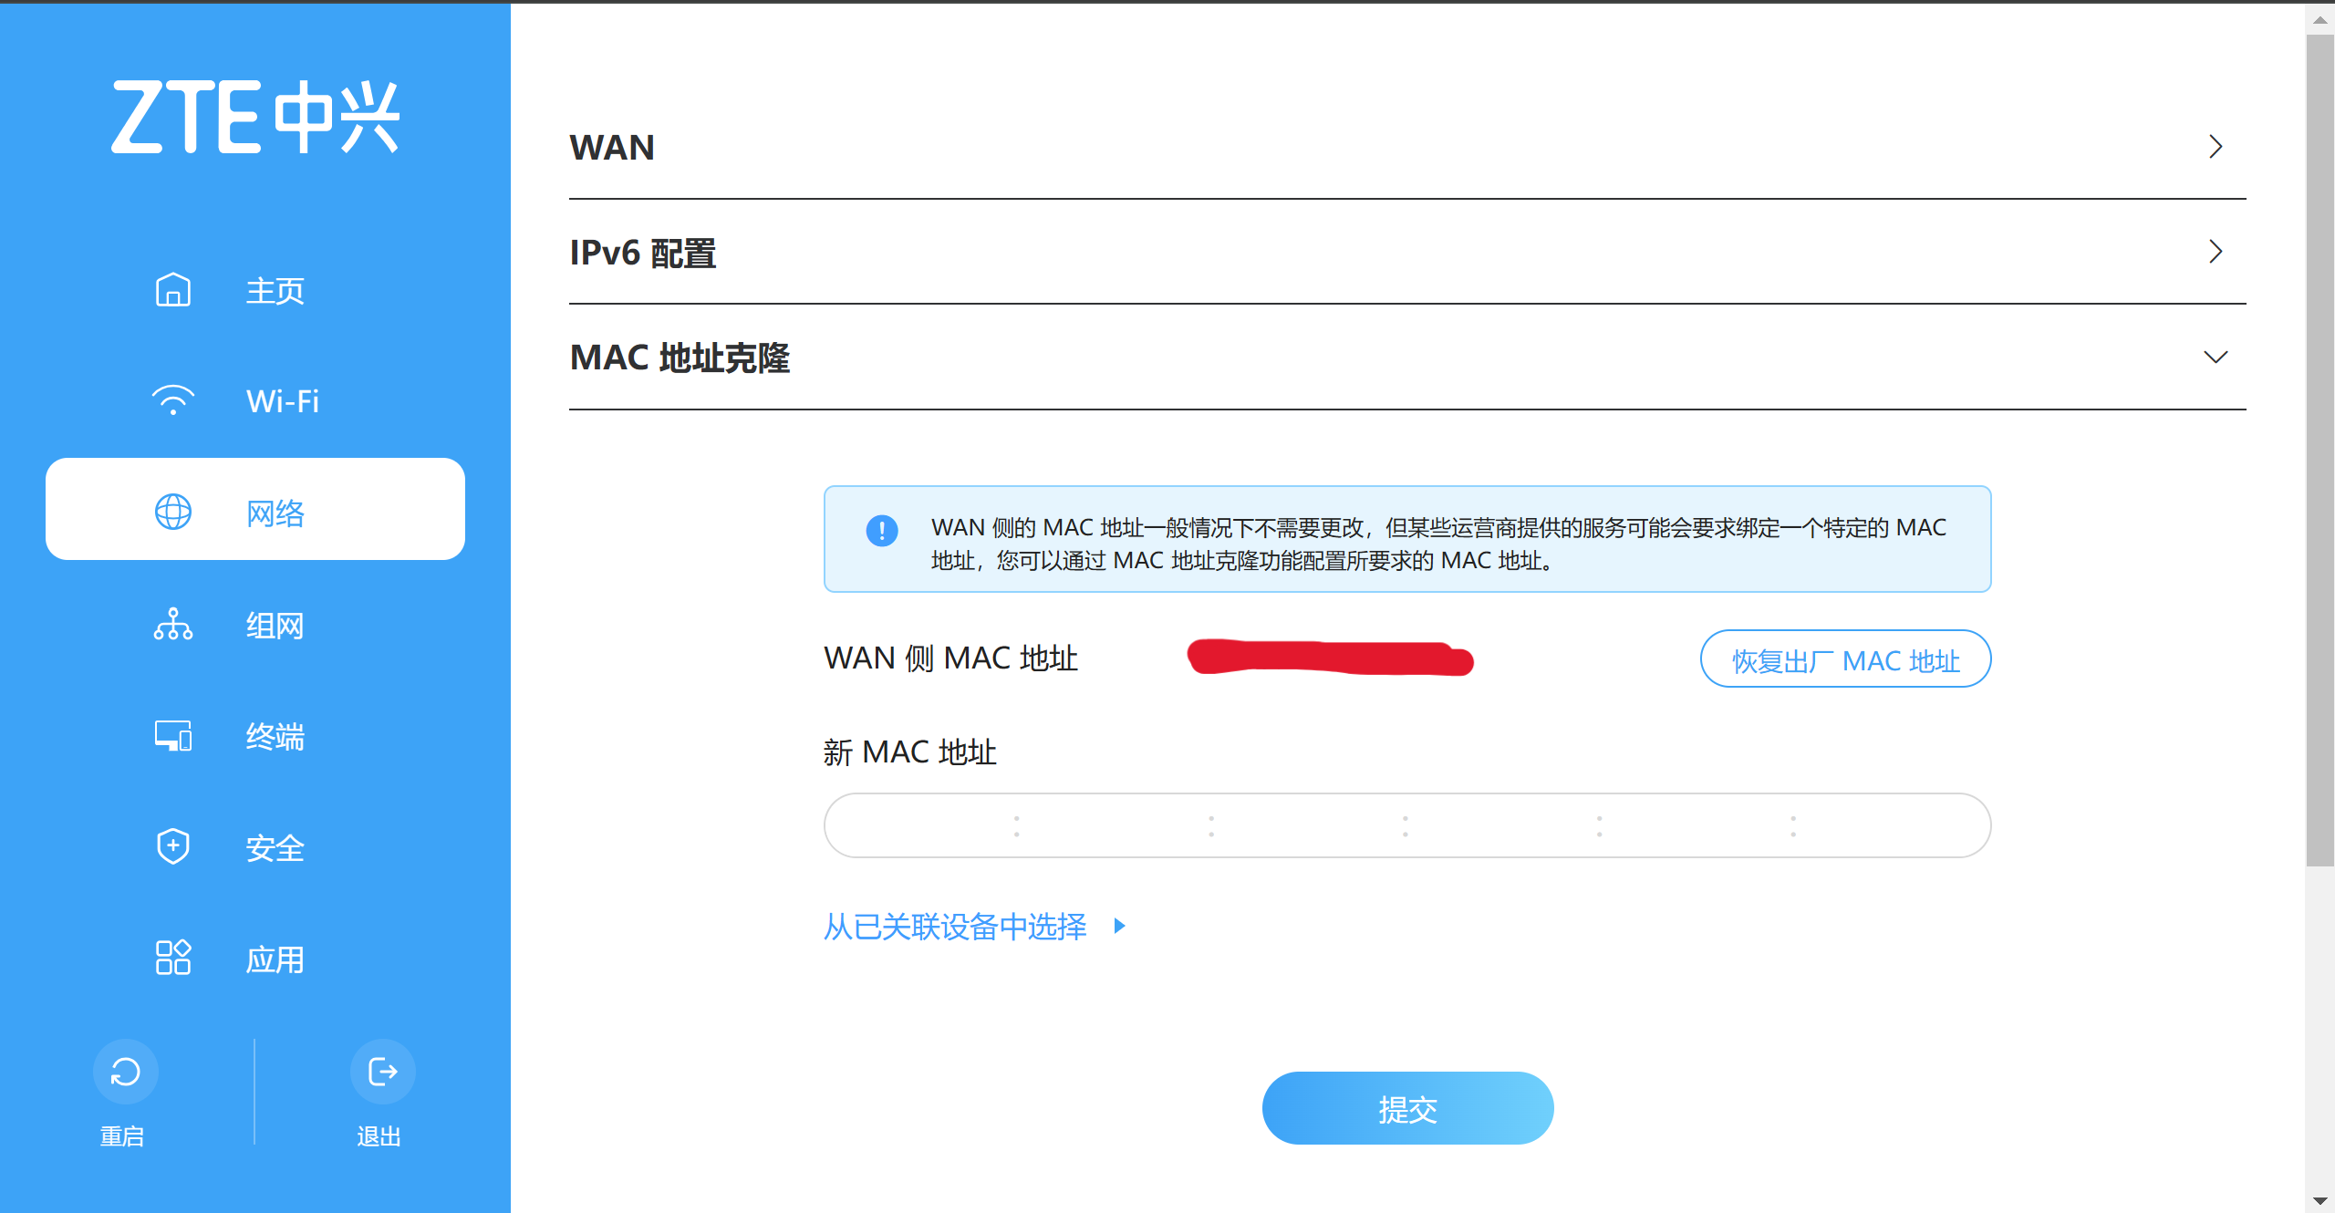Image resolution: width=2335 pixels, height=1213 pixels.
Task: Click first field of 新 MAC 地址
Action: [x=921, y=825]
